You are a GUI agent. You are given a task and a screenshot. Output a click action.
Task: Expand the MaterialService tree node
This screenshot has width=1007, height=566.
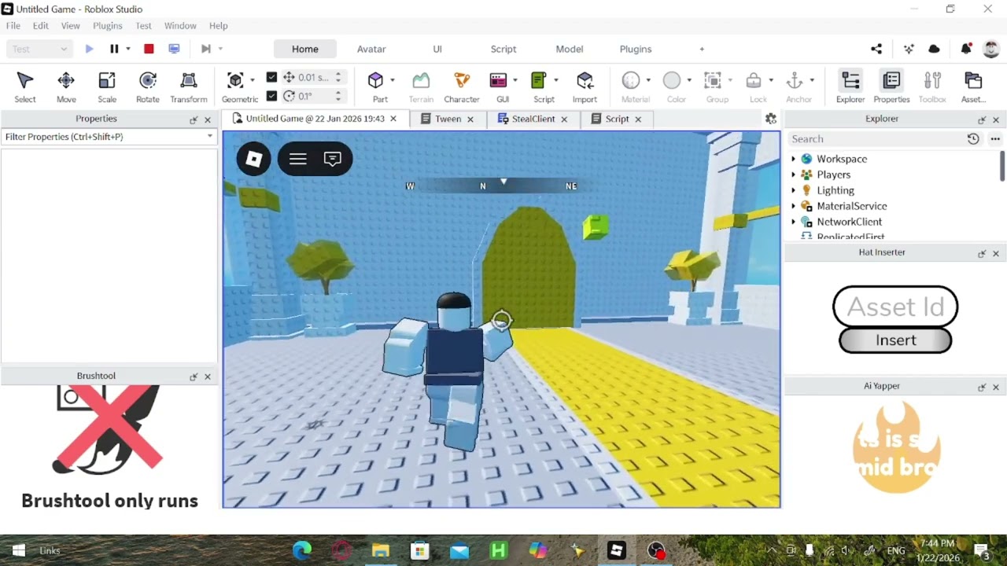point(793,206)
